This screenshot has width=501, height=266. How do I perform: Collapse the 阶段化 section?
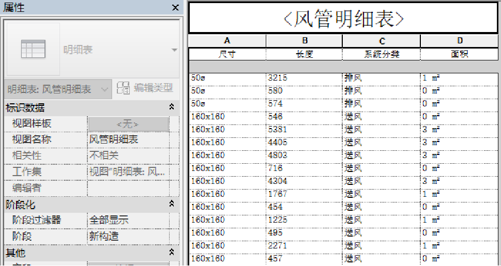172,205
